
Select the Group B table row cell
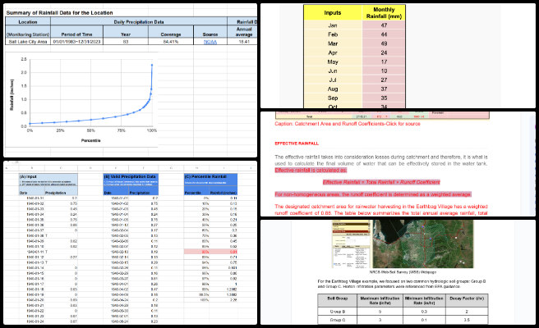point(337,312)
